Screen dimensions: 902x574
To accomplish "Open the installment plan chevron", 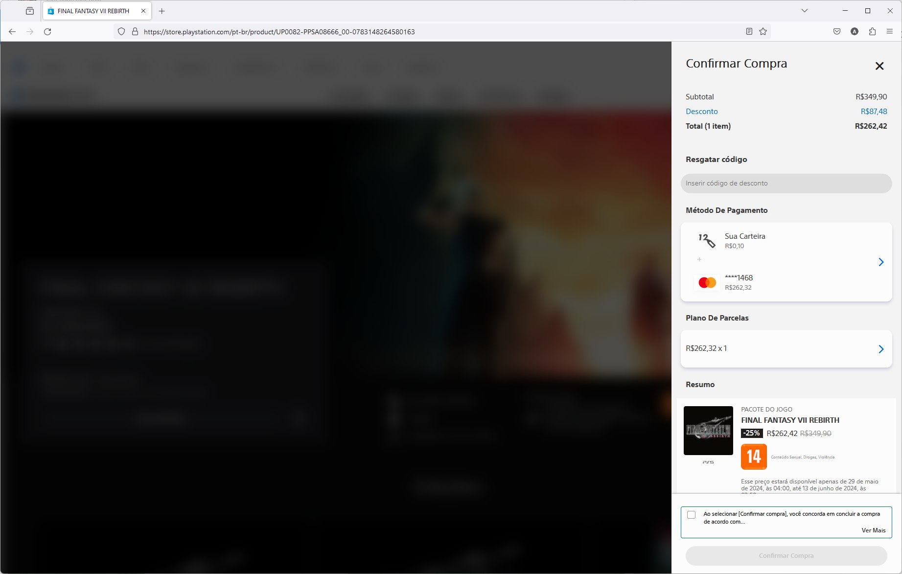I will [881, 349].
